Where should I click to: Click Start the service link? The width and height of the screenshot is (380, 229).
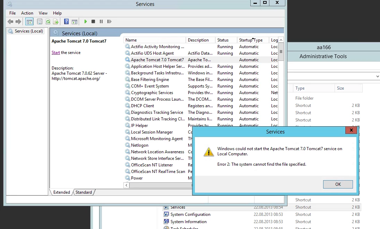coord(55,53)
